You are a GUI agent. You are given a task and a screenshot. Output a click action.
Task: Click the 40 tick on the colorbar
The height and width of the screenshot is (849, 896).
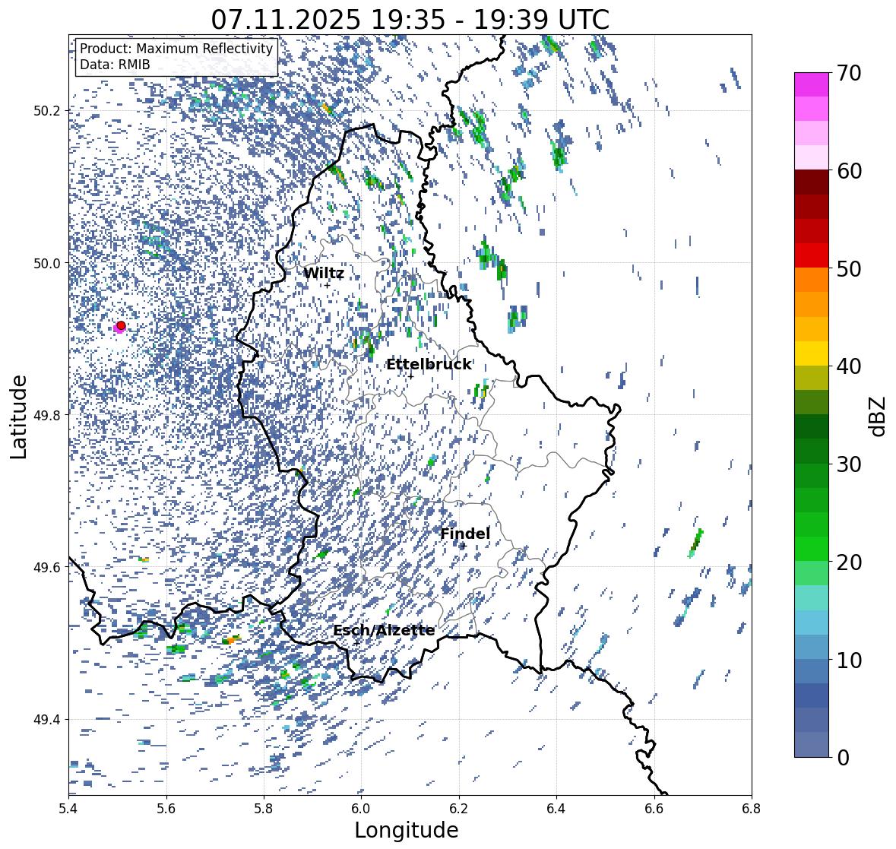tap(849, 366)
